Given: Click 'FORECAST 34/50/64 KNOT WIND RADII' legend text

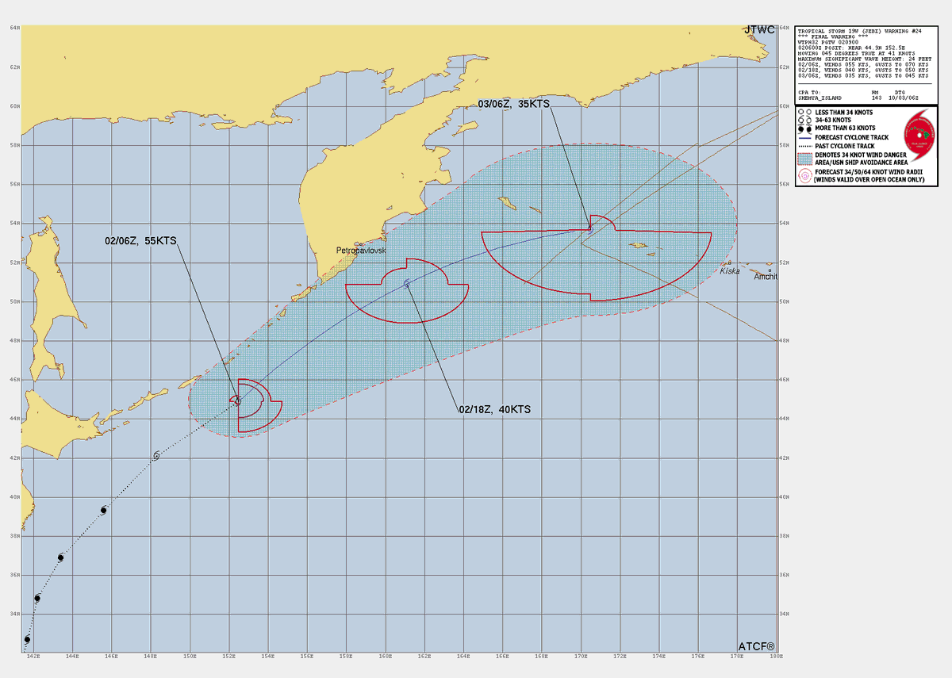Looking at the screenshot, I should [x=869, y=172].
